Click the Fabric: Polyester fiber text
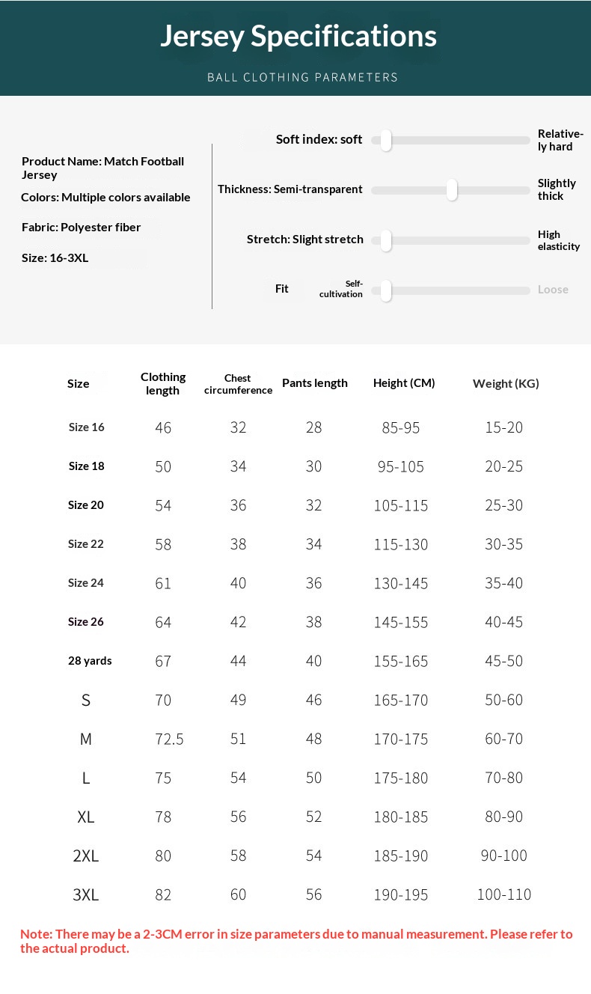Screen dimensions: 591x994 (81, 228)
